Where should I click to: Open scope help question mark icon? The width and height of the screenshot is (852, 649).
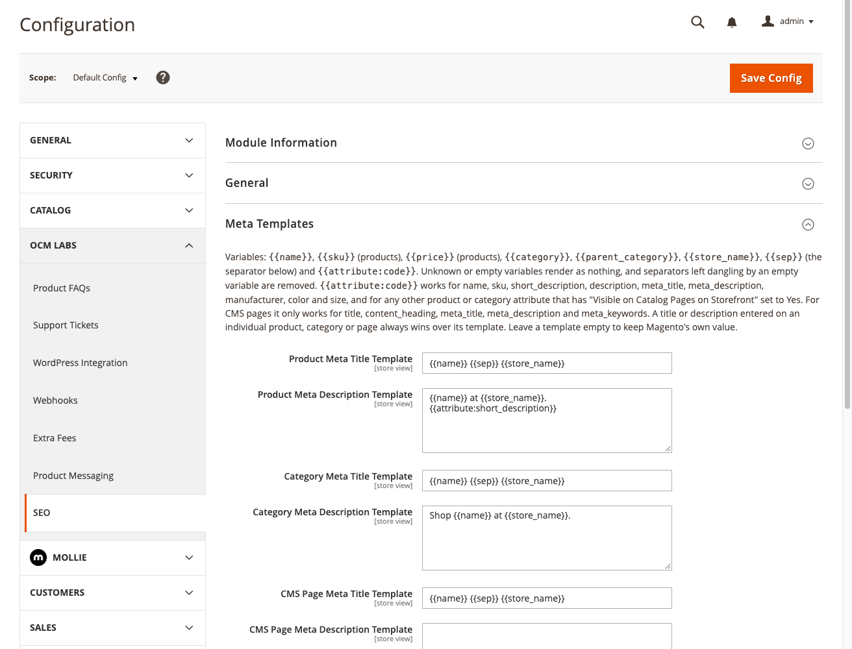163,77
